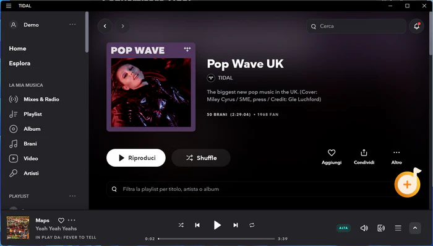Toggle repeat mode
Image resolution: width=433 pixels, height=246 pixels.
pos(252,226)
